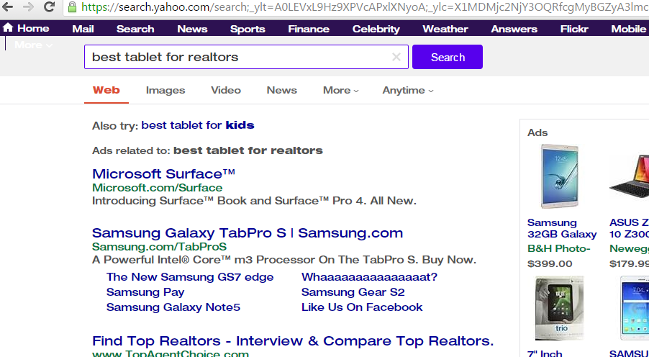Click the Microsoft.com/Surface green URL
649x357 pixels.
tap(158, 188)
